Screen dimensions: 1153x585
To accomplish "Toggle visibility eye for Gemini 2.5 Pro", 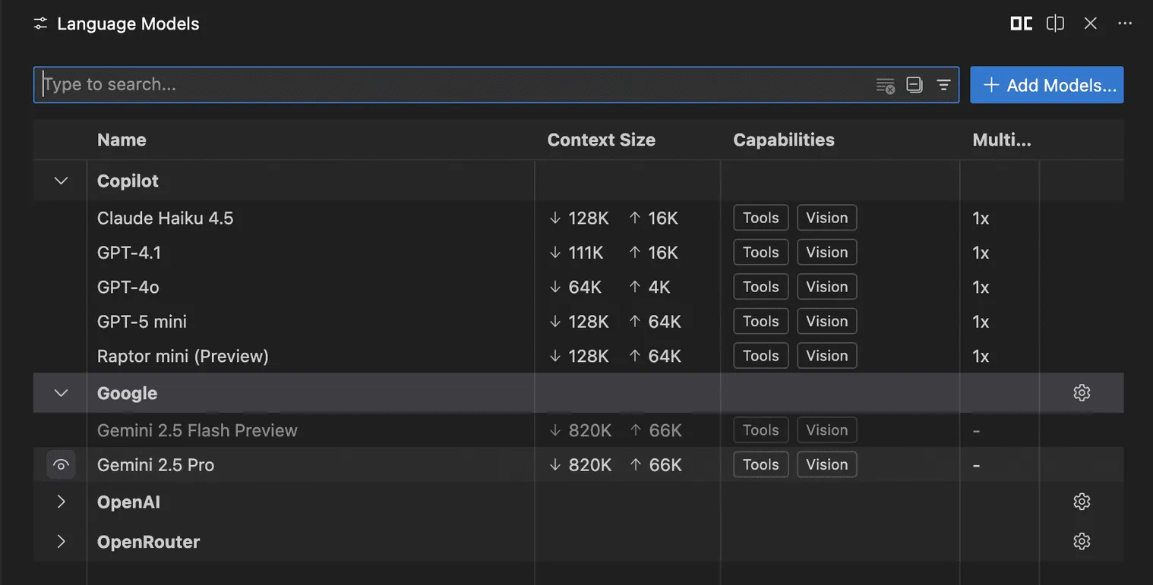I will tap(62, 465).
